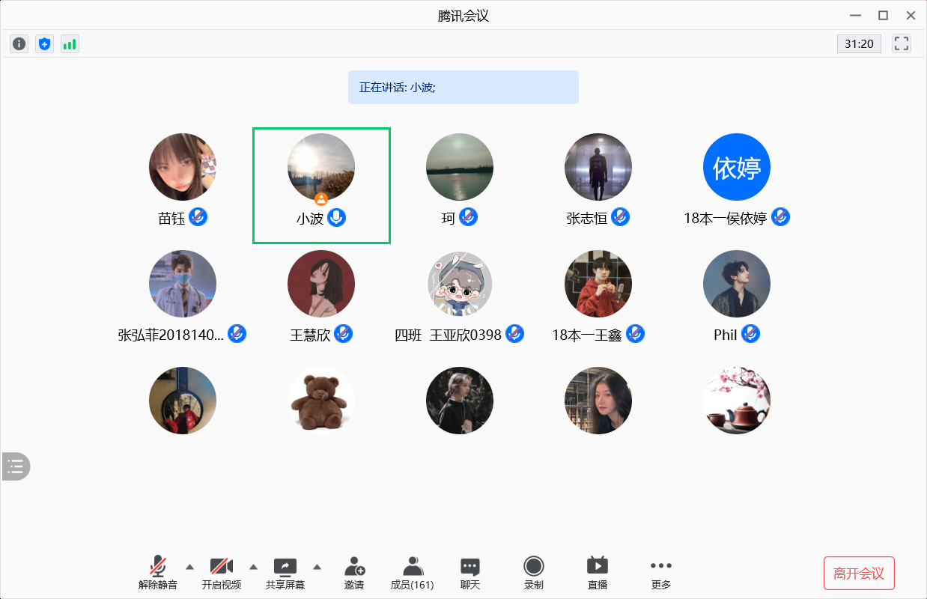Enter full screen mode
The image size is (927, 599).
[902, 44]
